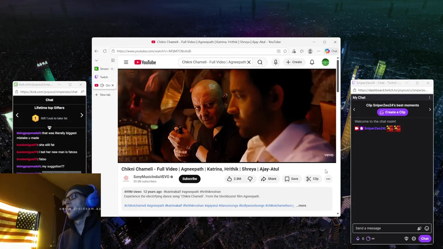Open Twitch chat settings gear

(x=414, y=239)
